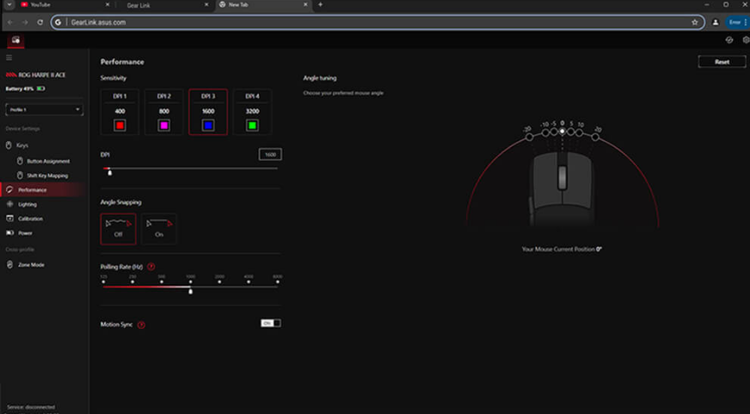Bookmark this page with star icon
Screen dimensions: 750x414
694,22
